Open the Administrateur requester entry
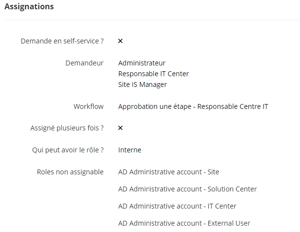The height and width of the screenshot is (232, 300). point(141,63)
